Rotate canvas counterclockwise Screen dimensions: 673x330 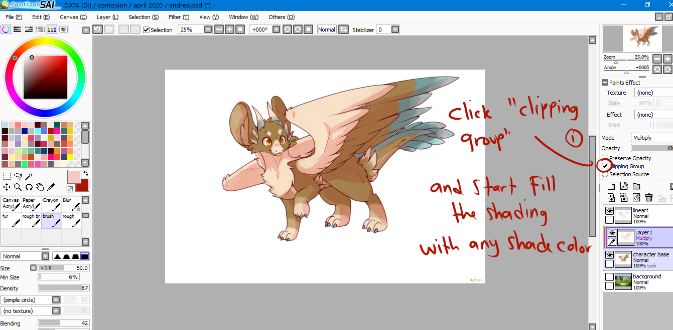click(287, 30)
